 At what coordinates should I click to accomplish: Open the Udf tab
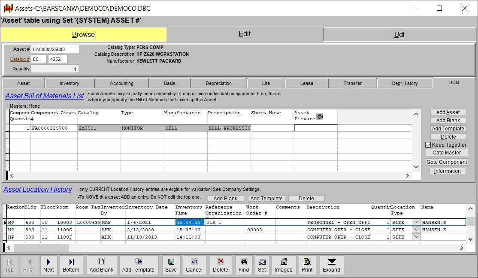(399, 34)
